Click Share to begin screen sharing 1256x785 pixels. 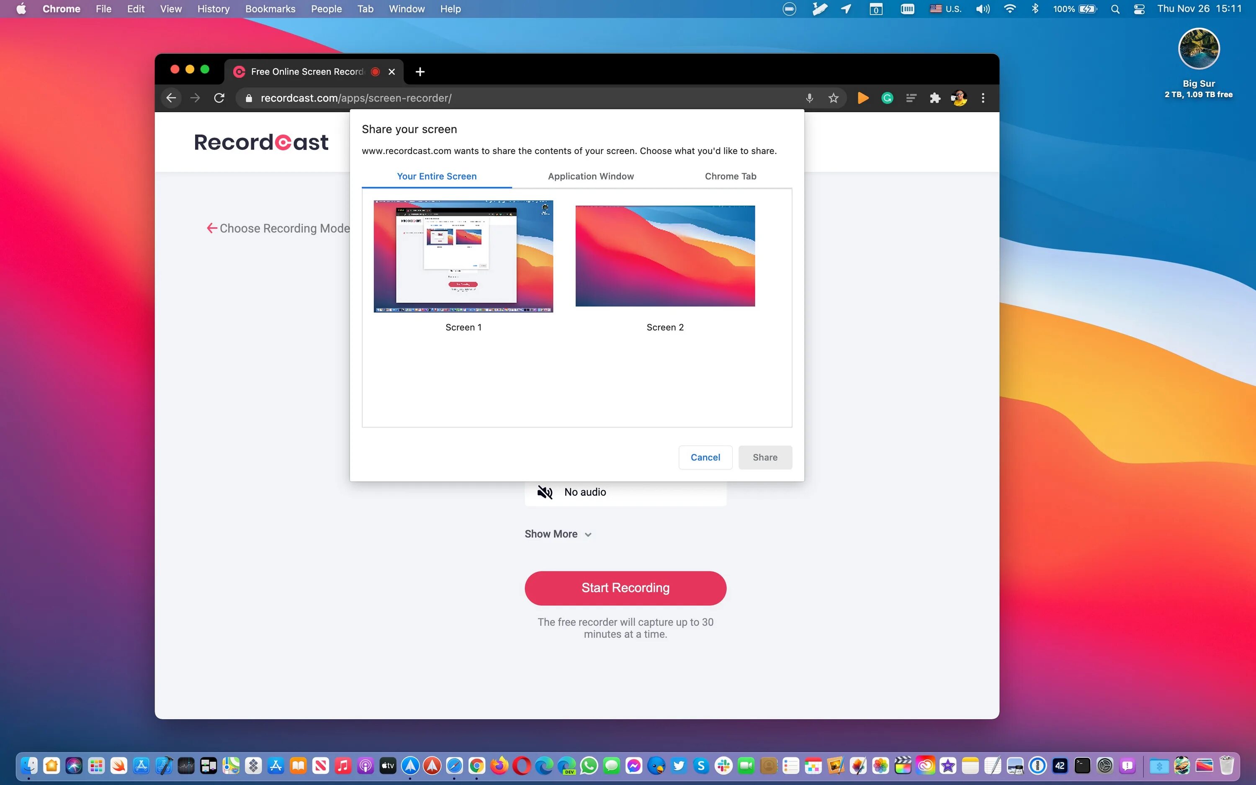coord(765,457)
